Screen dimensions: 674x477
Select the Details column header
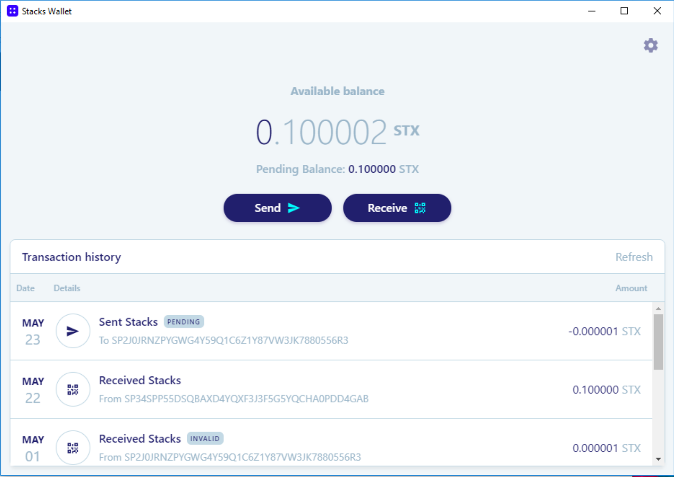click(67, 288)
